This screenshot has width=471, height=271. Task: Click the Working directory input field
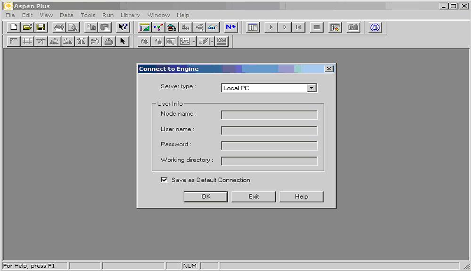[x=269, y=161]
